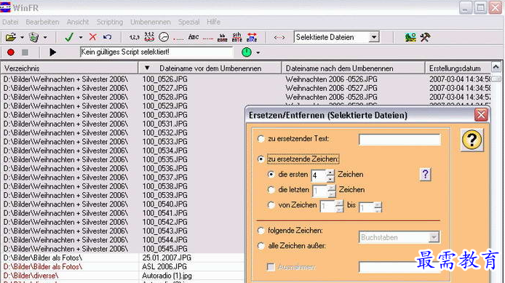Click sort triangle in Dateiname vor column
Viewport: 505px width, 283px height.
[147, 68]
